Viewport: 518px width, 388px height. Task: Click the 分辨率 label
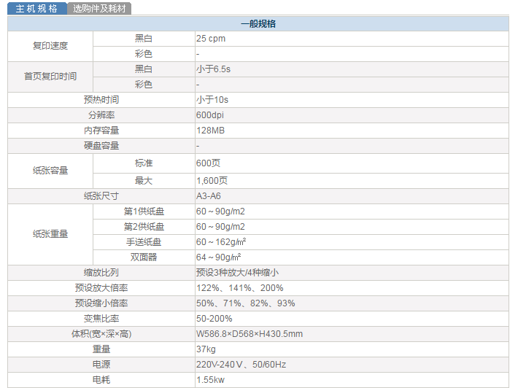pyautogui.click(x=101, y=115)
